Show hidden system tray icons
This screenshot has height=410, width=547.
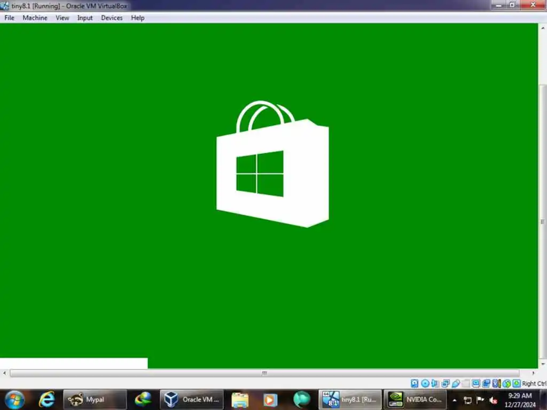[x=455, y=400]
